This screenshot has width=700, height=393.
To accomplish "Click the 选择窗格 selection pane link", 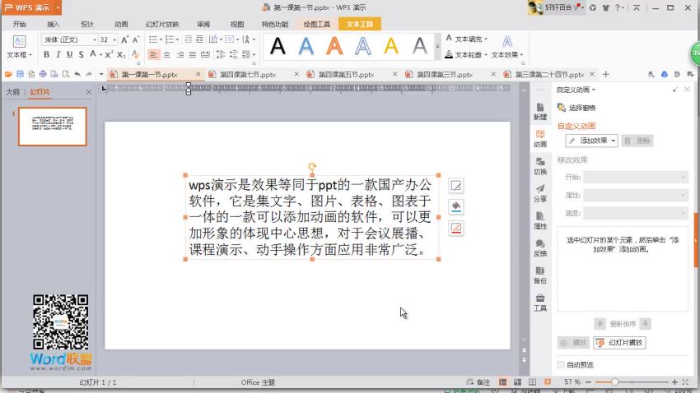I will (576, 108).
